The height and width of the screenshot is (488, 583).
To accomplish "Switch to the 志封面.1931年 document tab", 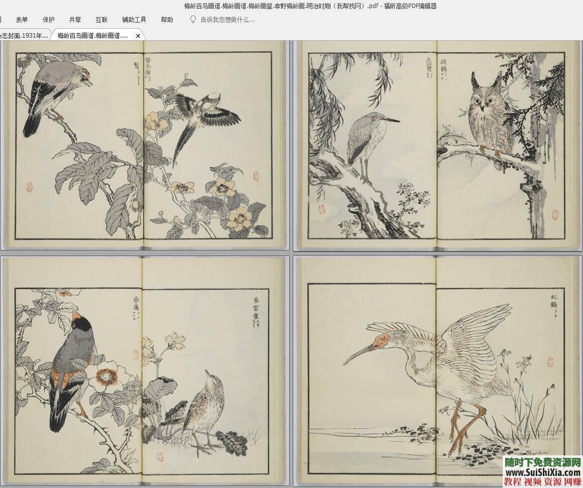I will (x=24, y=36).
